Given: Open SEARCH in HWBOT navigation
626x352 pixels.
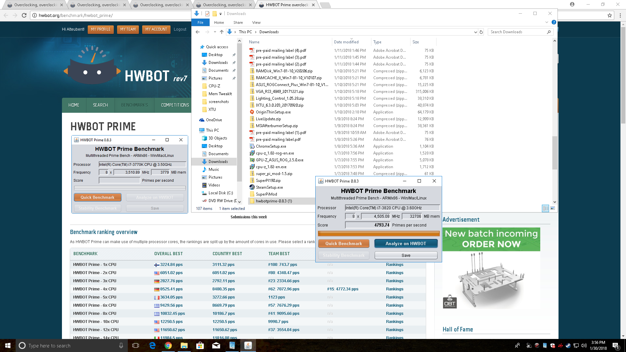Looking at the screenshot, I should pos(100,105).
